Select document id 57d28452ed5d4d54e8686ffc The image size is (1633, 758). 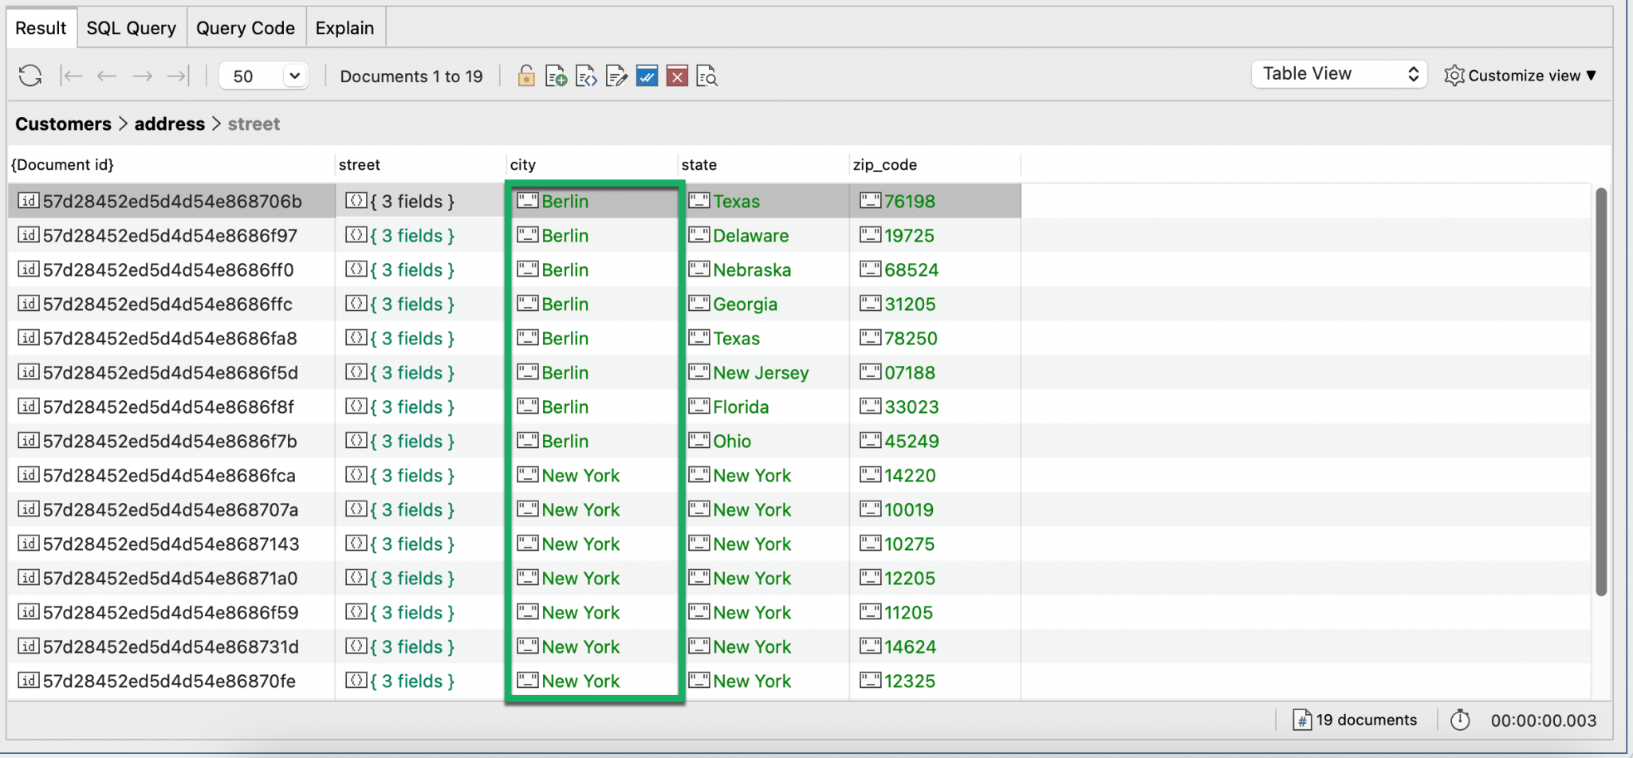click(x=167, y=304)
